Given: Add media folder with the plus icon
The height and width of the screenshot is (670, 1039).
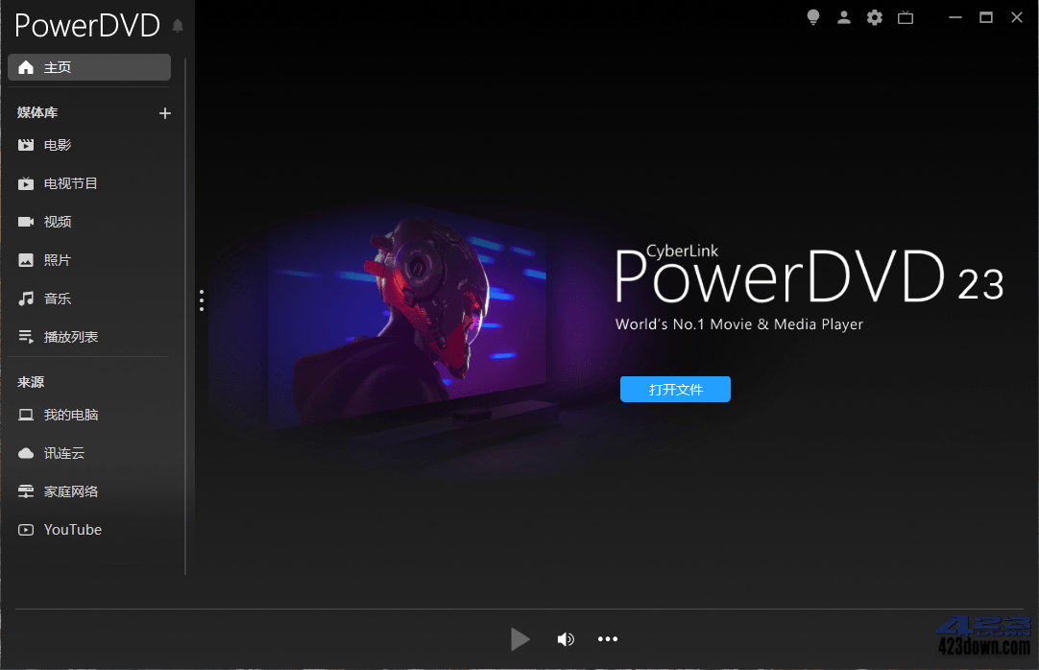Looking at the screenshot, I should (164, 112).
